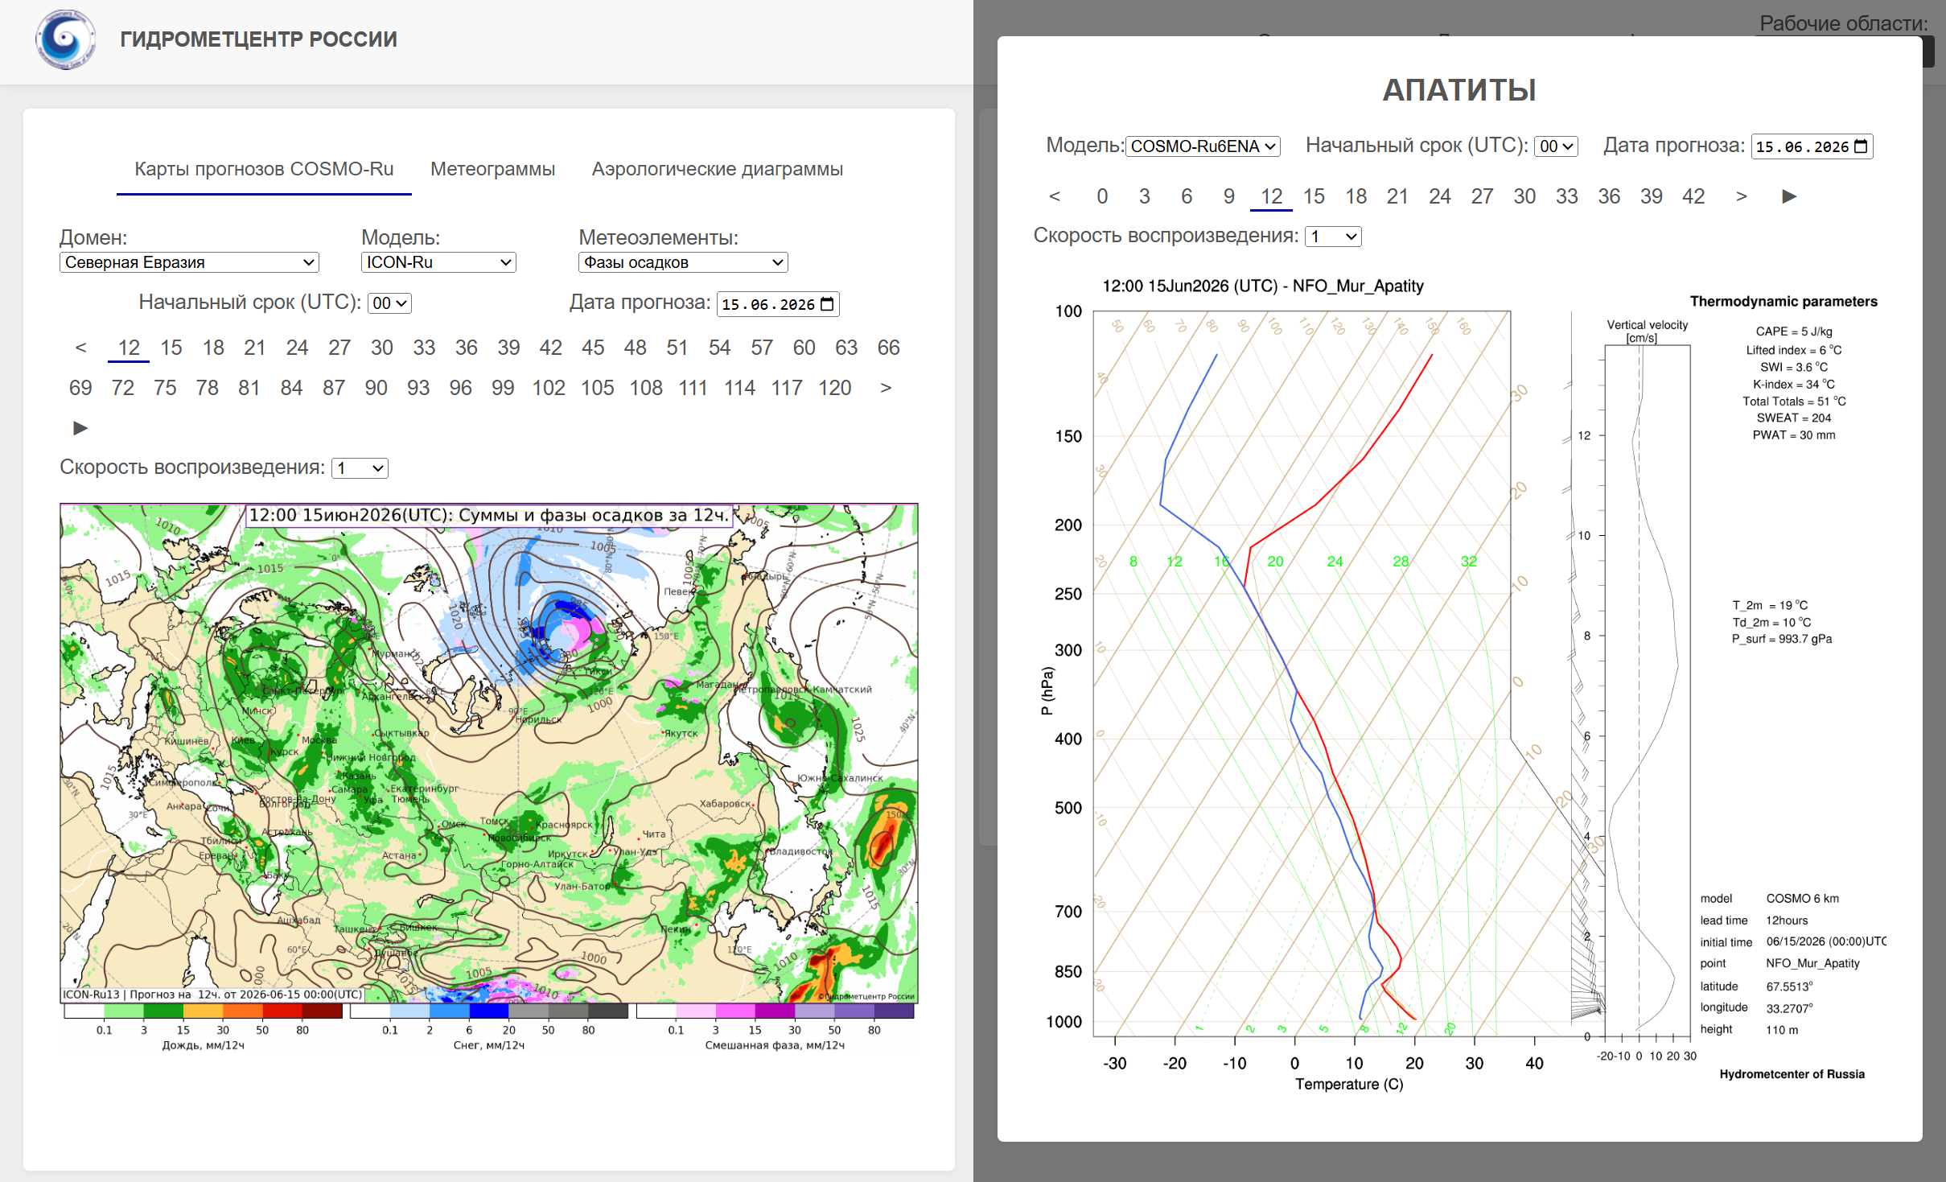Open Аэрологические диаграммы tab

(718, 169)
